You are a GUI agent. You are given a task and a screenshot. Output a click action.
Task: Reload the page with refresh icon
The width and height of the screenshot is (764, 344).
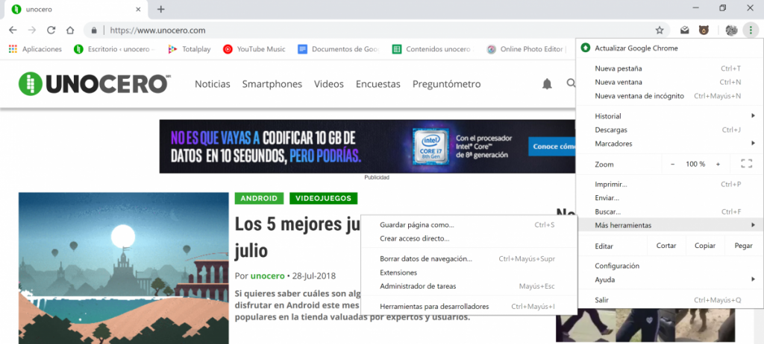(51, 31)
